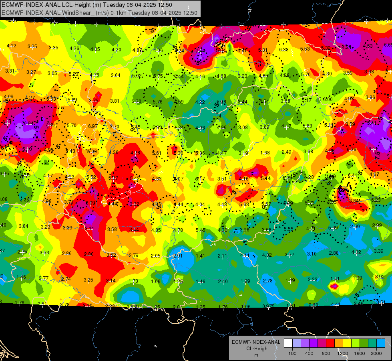The height and width of the screenshot is (361, 392).
Task: Click the grid value 6.17
Action: 200,179
